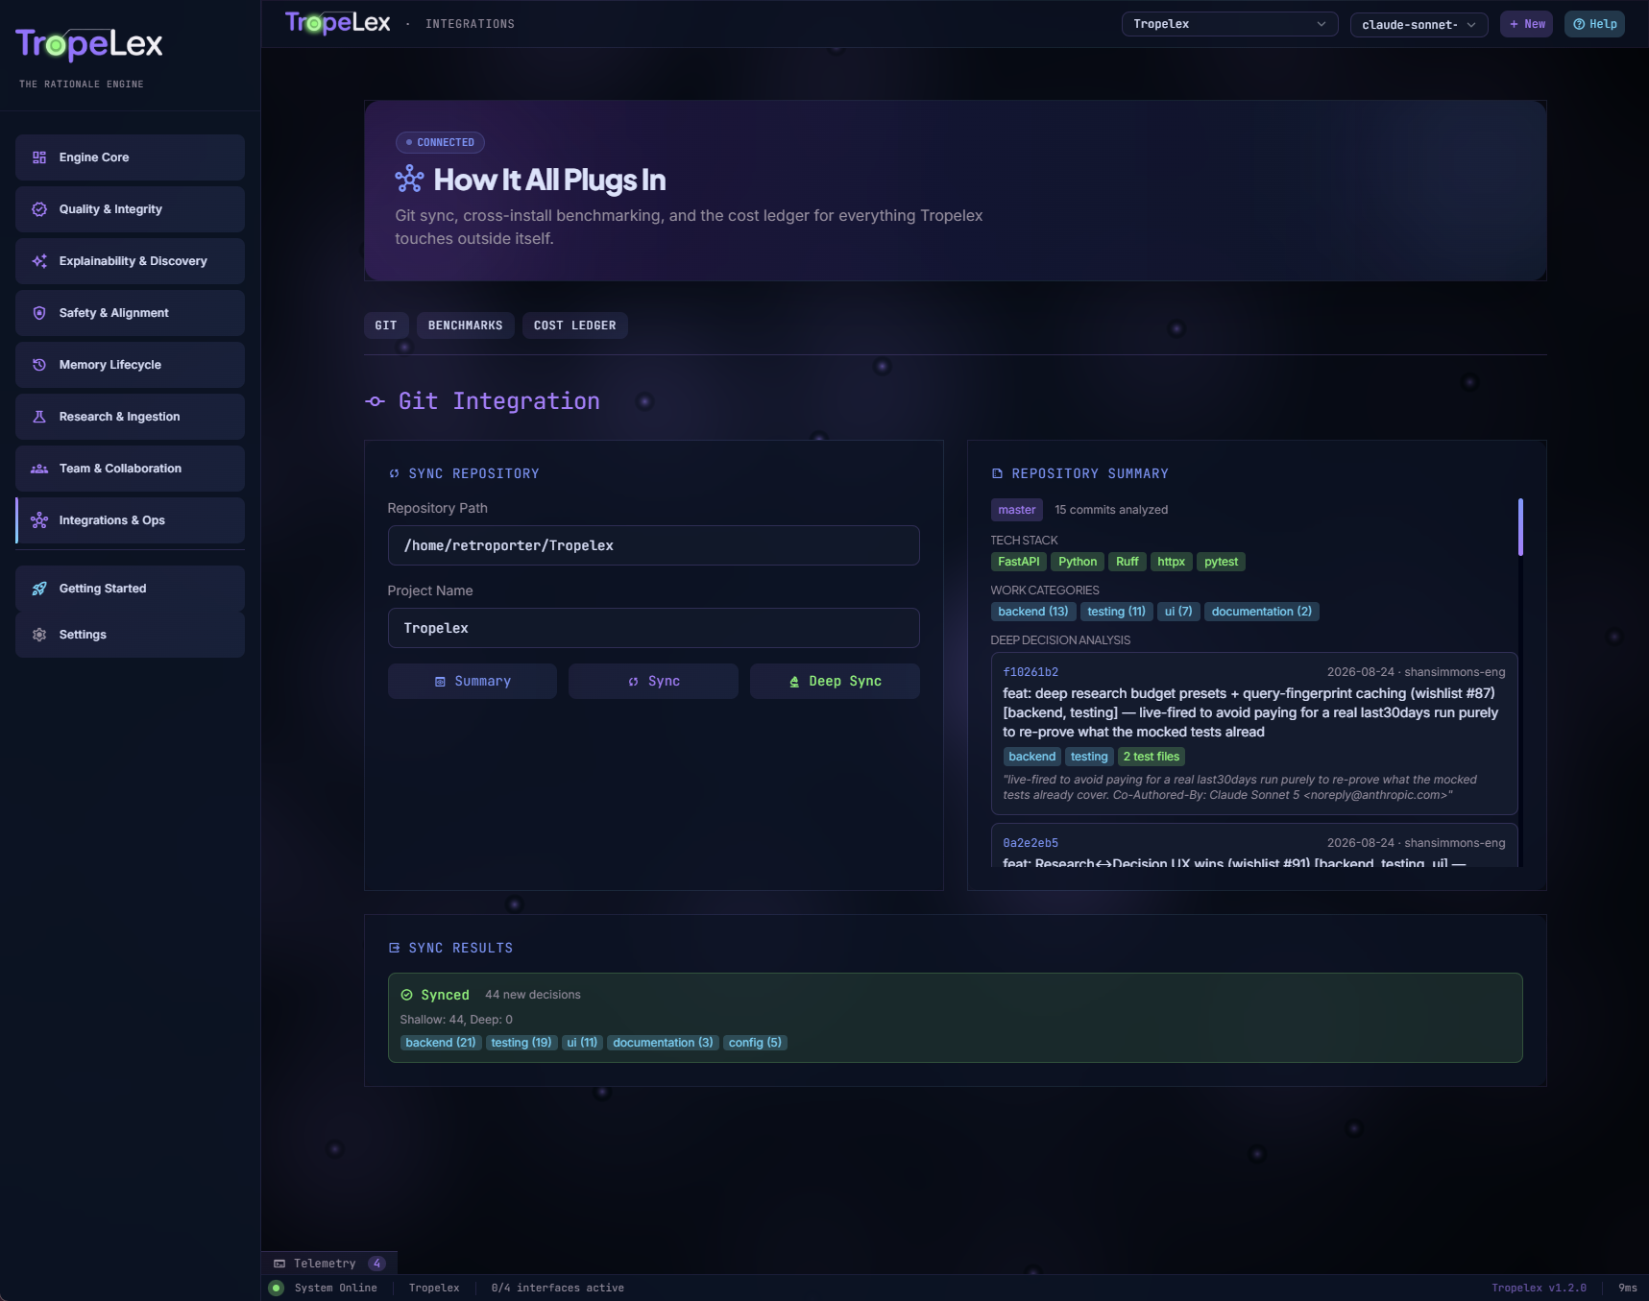Click the Research & Ingestion flask icon
Image resolution: width=1649 pixels, height=1301 pixels.
[x=39, y=417]
